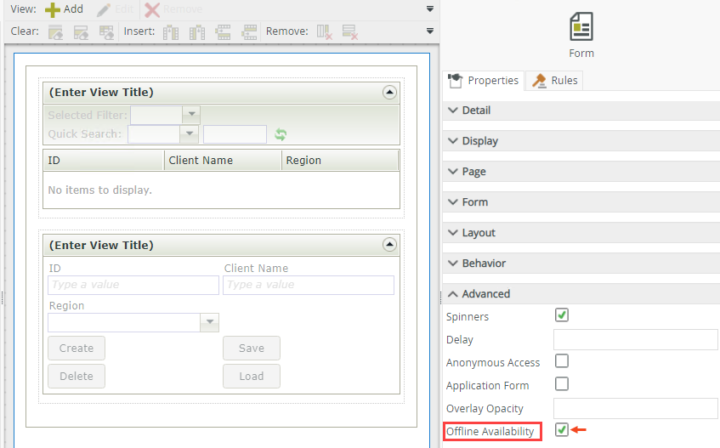
Task: Click the third Clear table eraser icon
Action: coord(106,32)
